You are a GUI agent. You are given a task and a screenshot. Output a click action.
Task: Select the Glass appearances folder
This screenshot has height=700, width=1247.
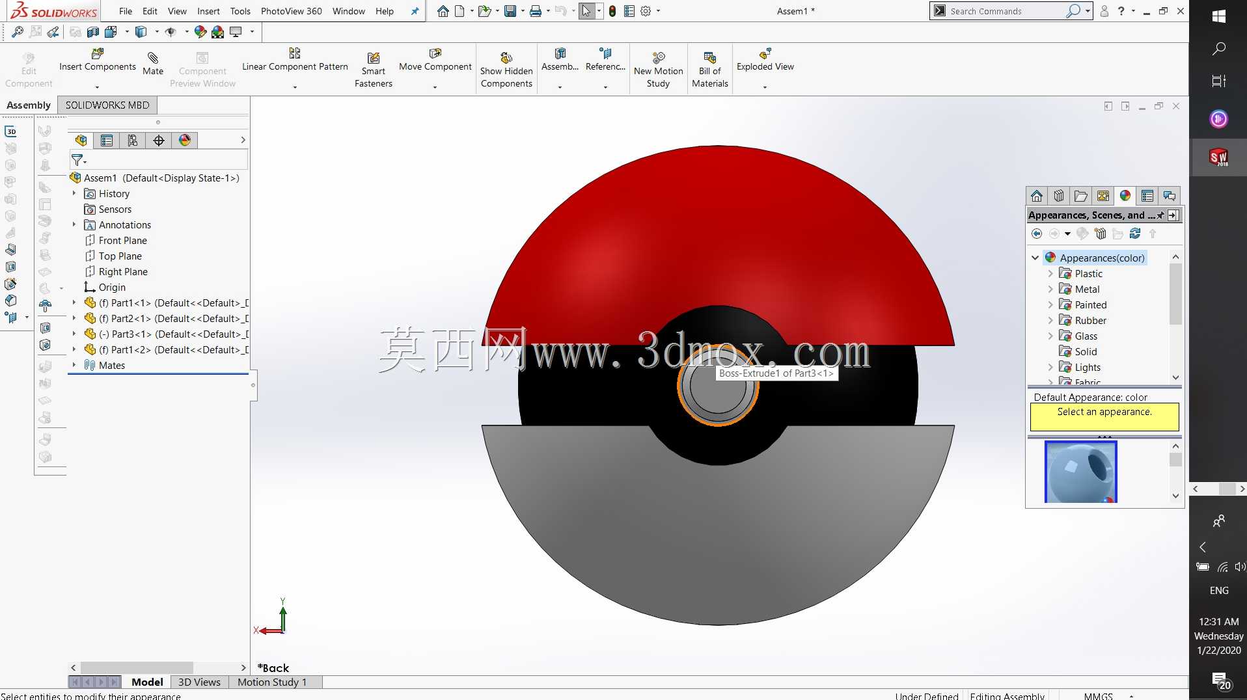click(1078, 336)
